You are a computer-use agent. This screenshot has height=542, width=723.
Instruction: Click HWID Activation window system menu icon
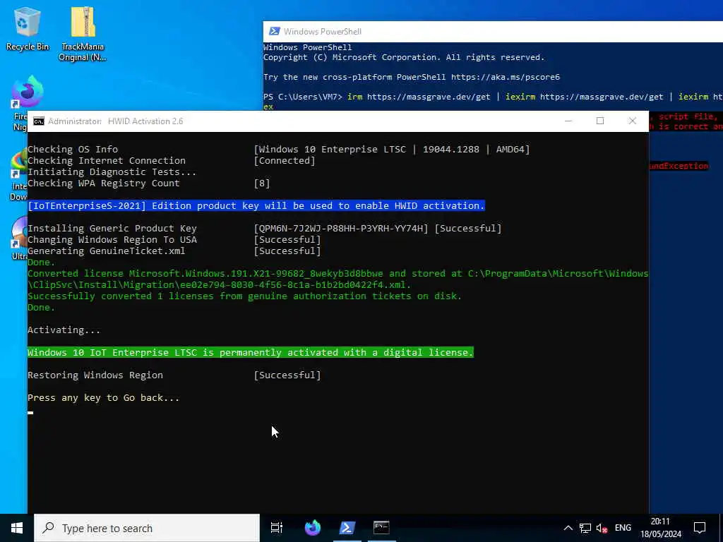point(39,121)
